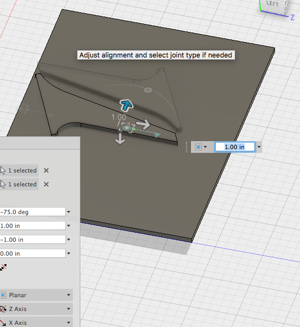Click the faded circular joint snap point
The image size is (300, 327).
point(148,90)
